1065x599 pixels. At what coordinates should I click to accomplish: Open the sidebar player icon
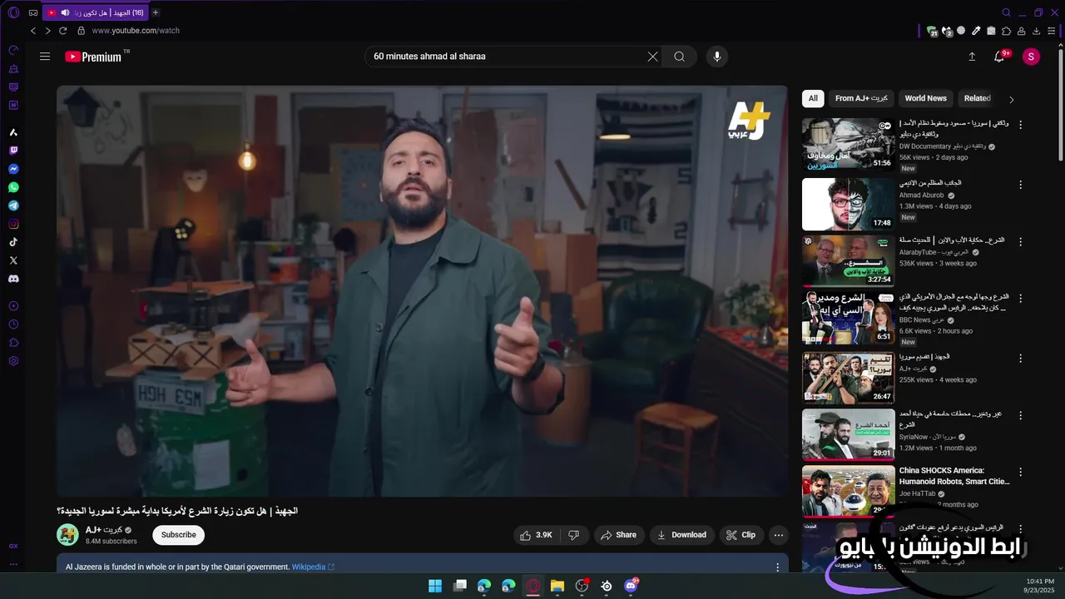(x=13, y=306)
